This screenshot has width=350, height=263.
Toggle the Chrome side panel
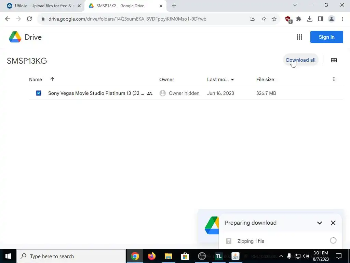321,19
